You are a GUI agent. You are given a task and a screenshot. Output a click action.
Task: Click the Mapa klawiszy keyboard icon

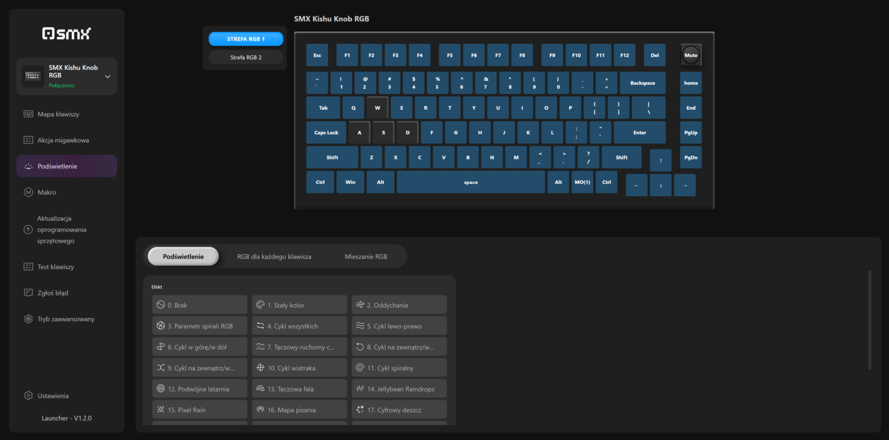point(28,114)
